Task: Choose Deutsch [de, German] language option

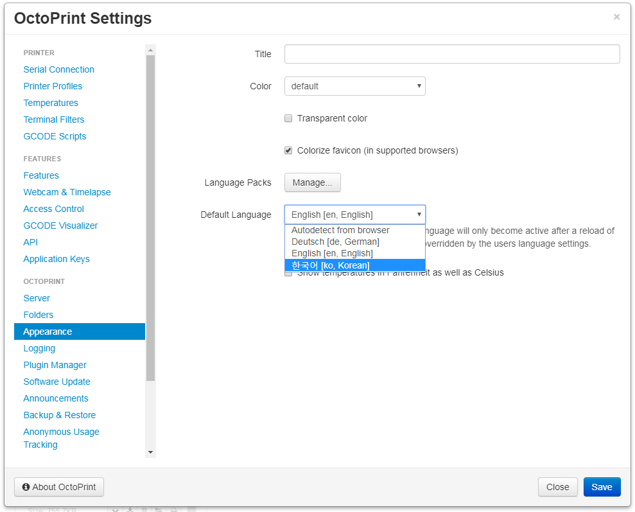Action: click(x=355, y=242)
